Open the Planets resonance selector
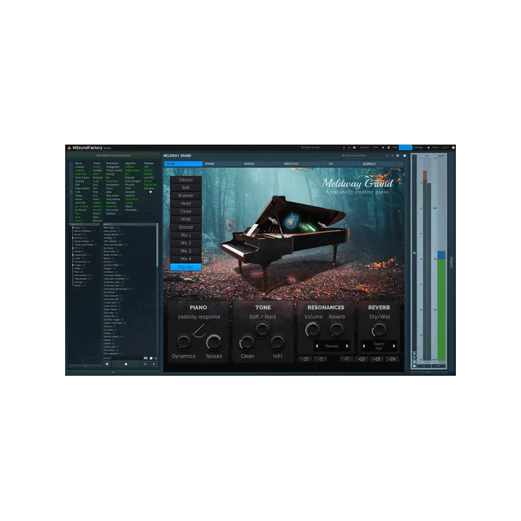The image size is (521, 521). [x=332, y=346]
